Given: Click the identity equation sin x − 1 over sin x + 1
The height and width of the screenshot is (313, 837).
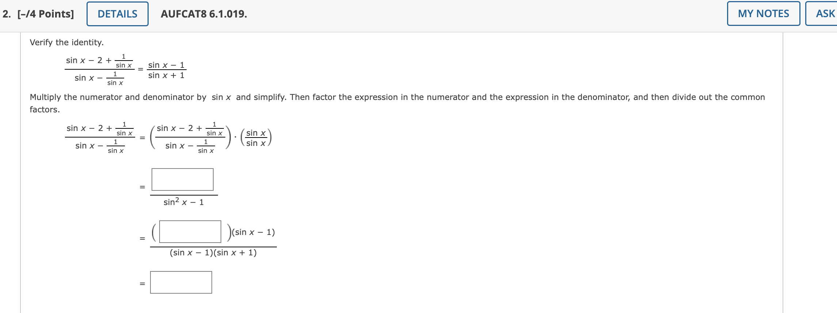Looking at the screenshot, I should pos(166,70).
